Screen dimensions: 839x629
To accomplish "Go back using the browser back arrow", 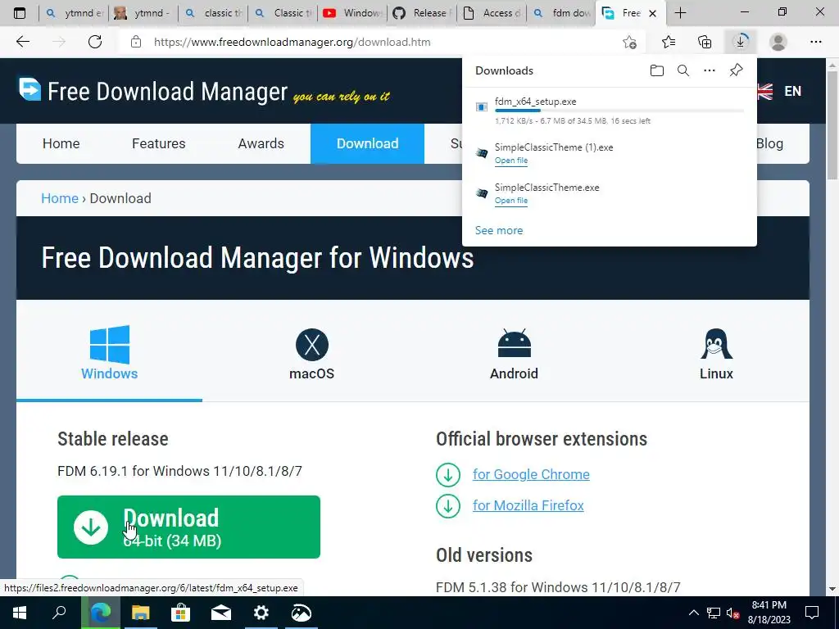I will pos(22,42).
